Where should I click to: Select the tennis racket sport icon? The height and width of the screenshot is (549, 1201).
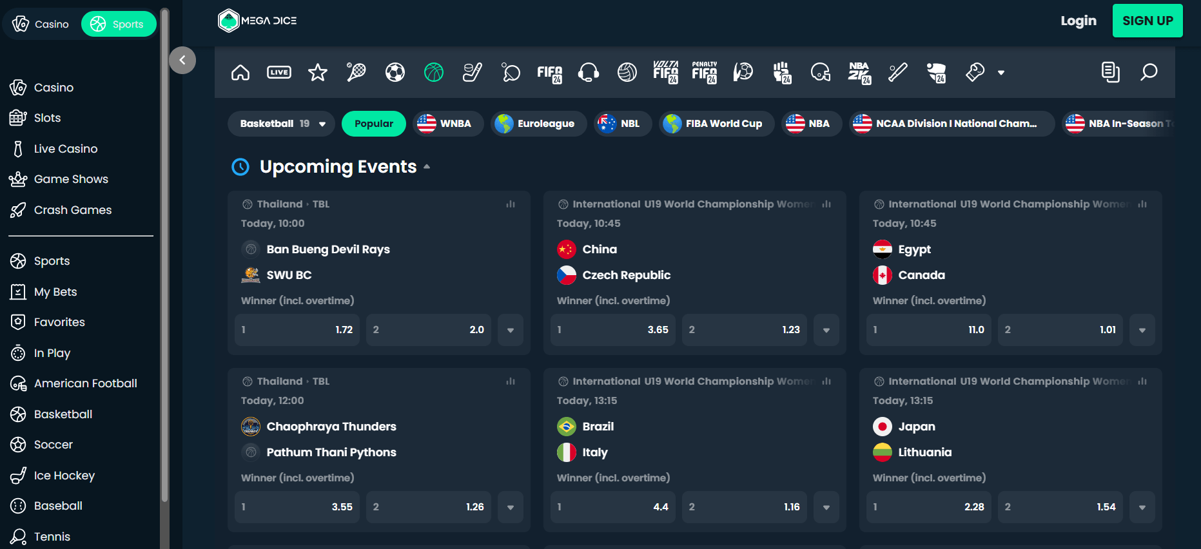[x=356, y=72]
